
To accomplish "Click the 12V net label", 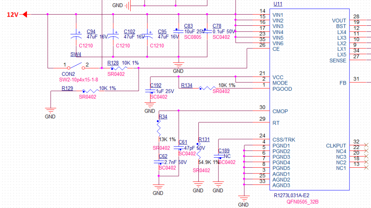I will point(13,15).
